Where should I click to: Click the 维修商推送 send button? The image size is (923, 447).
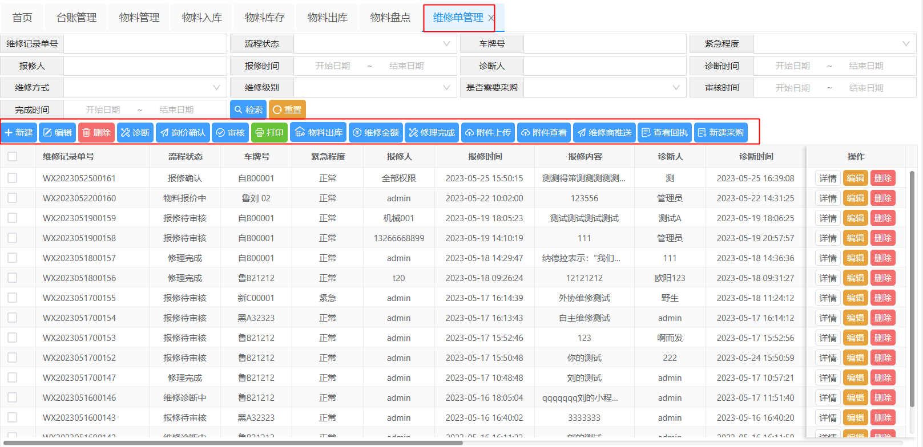(x=604, y=133)
